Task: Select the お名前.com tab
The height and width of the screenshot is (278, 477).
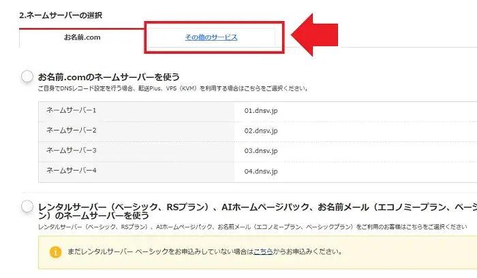Action: [82, 37]
